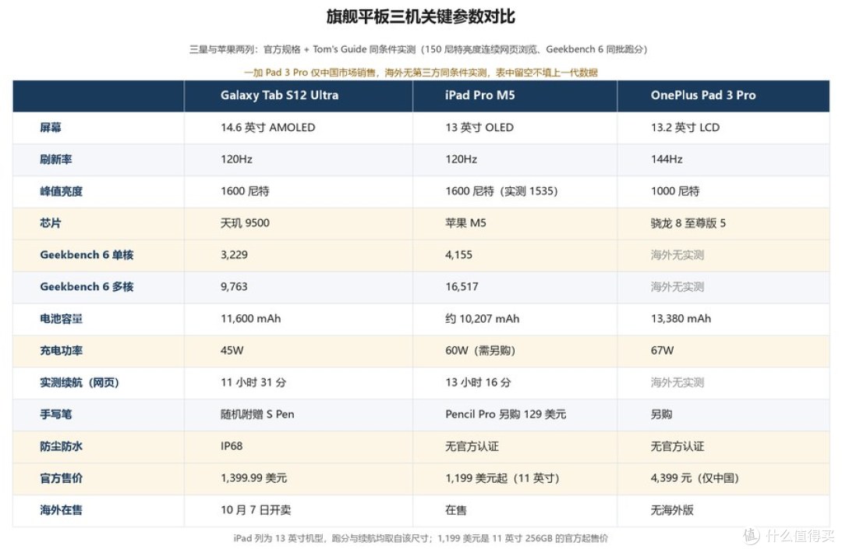842x553 pixels.
Task: Click the iPad 列为 13 英寸机型 footnote
Action: pos(420,538)
